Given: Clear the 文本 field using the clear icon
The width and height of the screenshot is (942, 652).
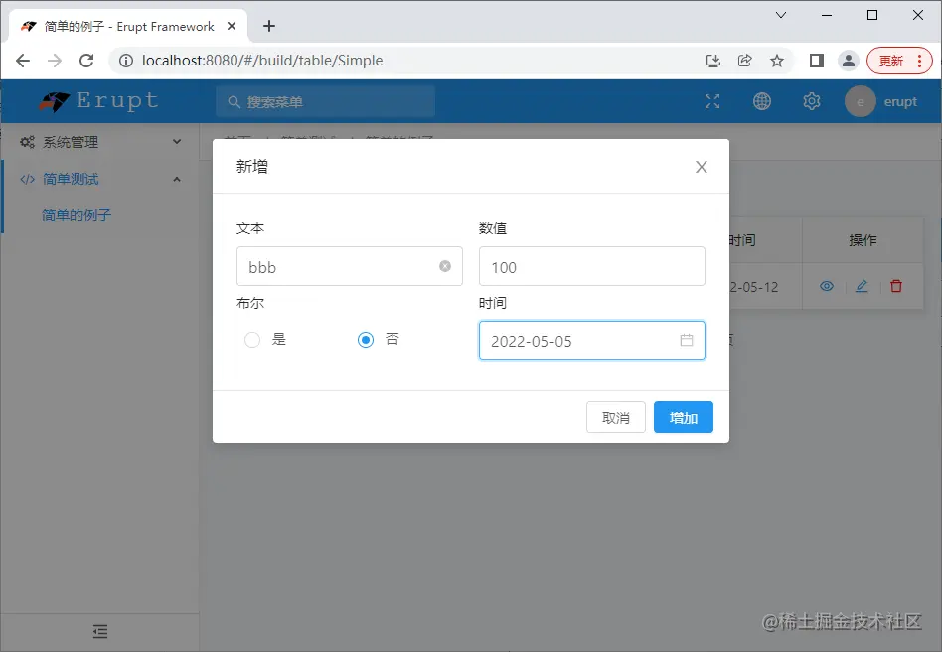Looking at the screenshot, I should (444, 266).
